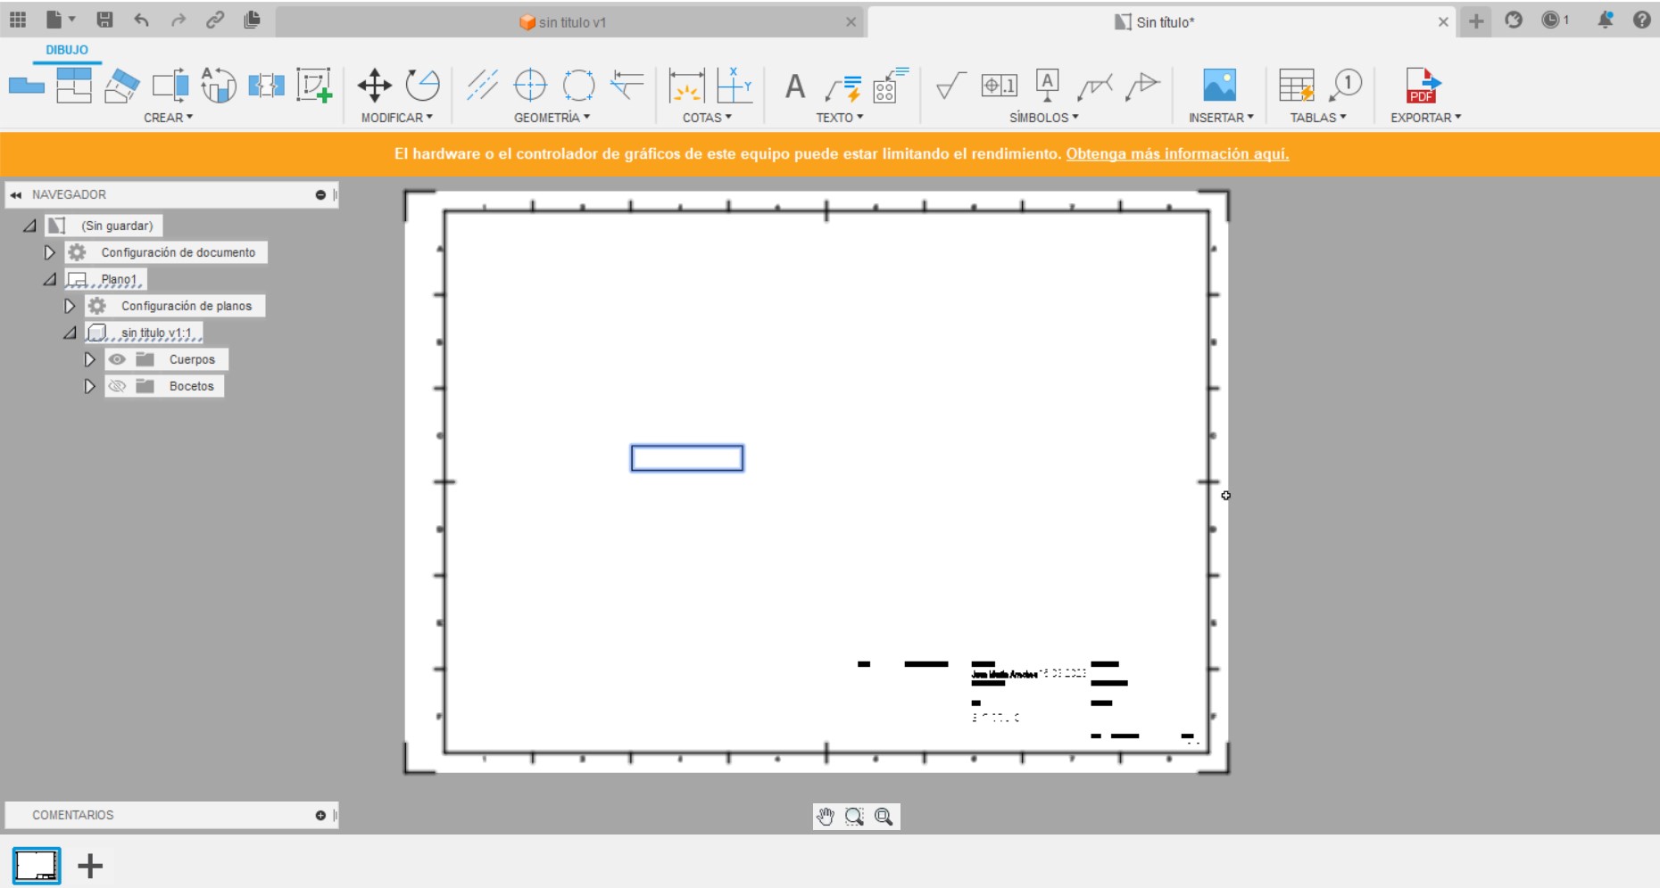
Task: Expand the Cuerpos tree node
Action: coord(89,359)
